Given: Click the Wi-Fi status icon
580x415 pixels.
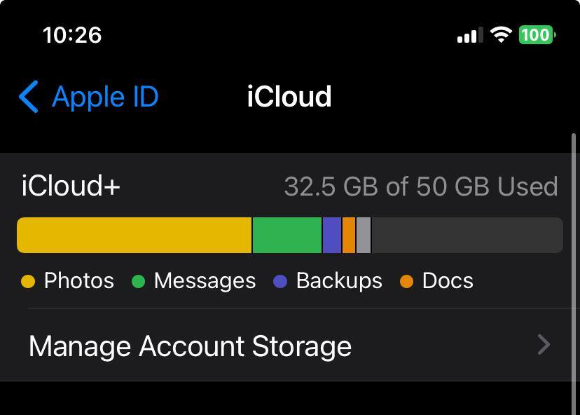Looking at the screenshot, I should [501, 35].
